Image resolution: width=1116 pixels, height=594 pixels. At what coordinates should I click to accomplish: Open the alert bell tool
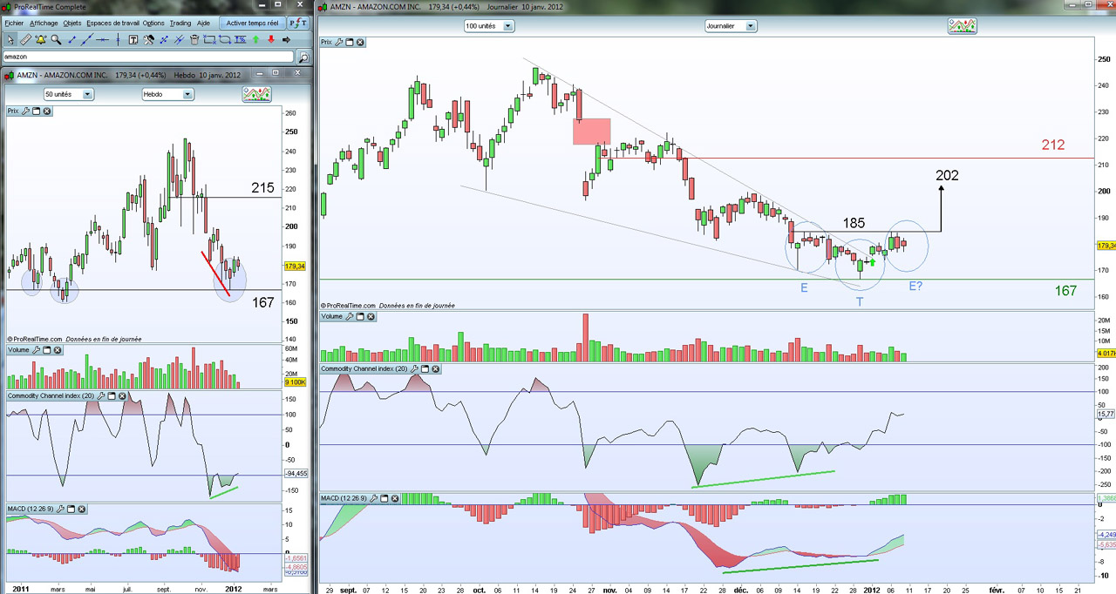coord(41,39)
